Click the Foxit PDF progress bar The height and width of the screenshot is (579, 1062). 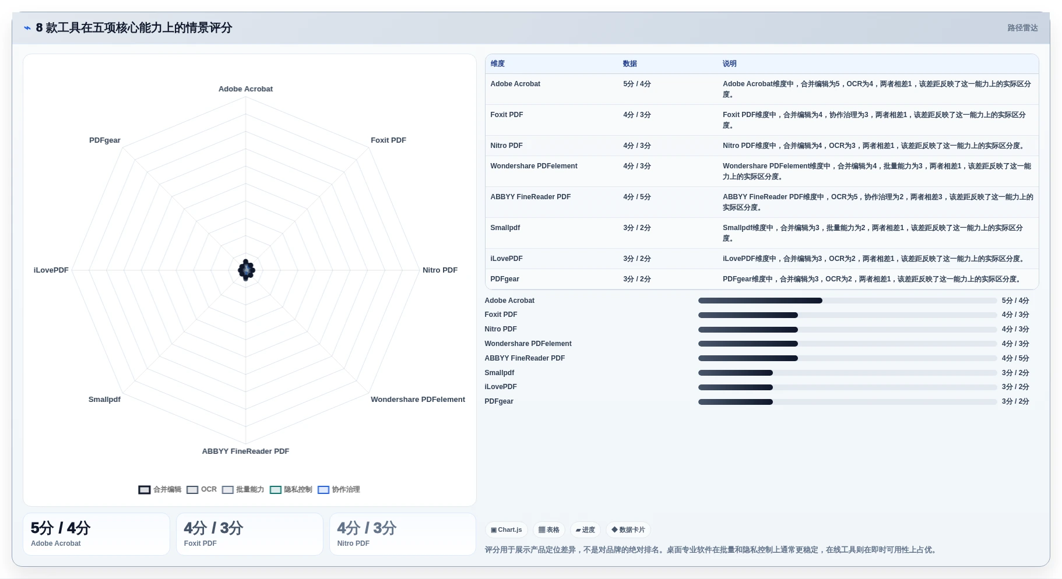(848, 315)
